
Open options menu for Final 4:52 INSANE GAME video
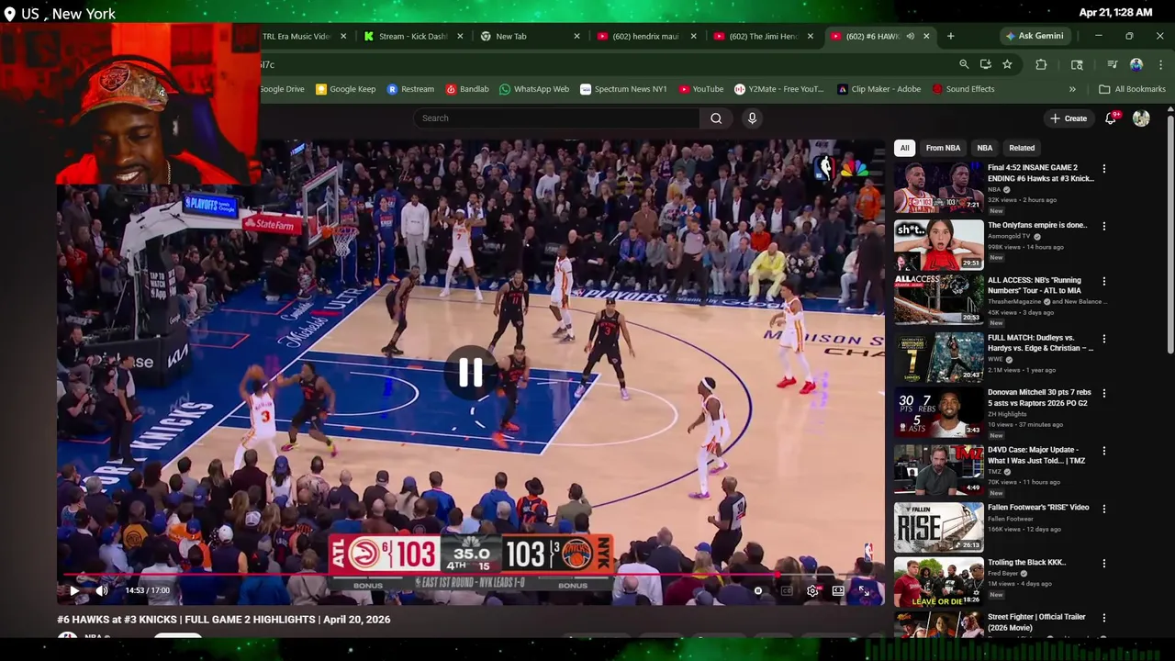click(1103, 169)
